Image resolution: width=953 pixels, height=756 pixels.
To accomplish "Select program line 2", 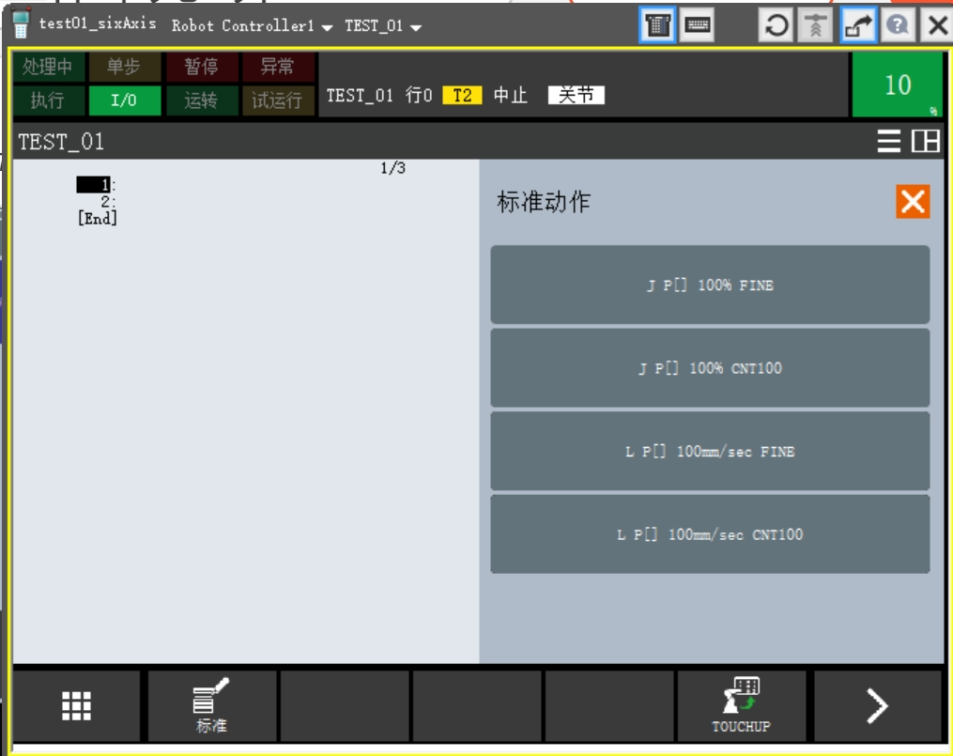I will coord(107,201).
